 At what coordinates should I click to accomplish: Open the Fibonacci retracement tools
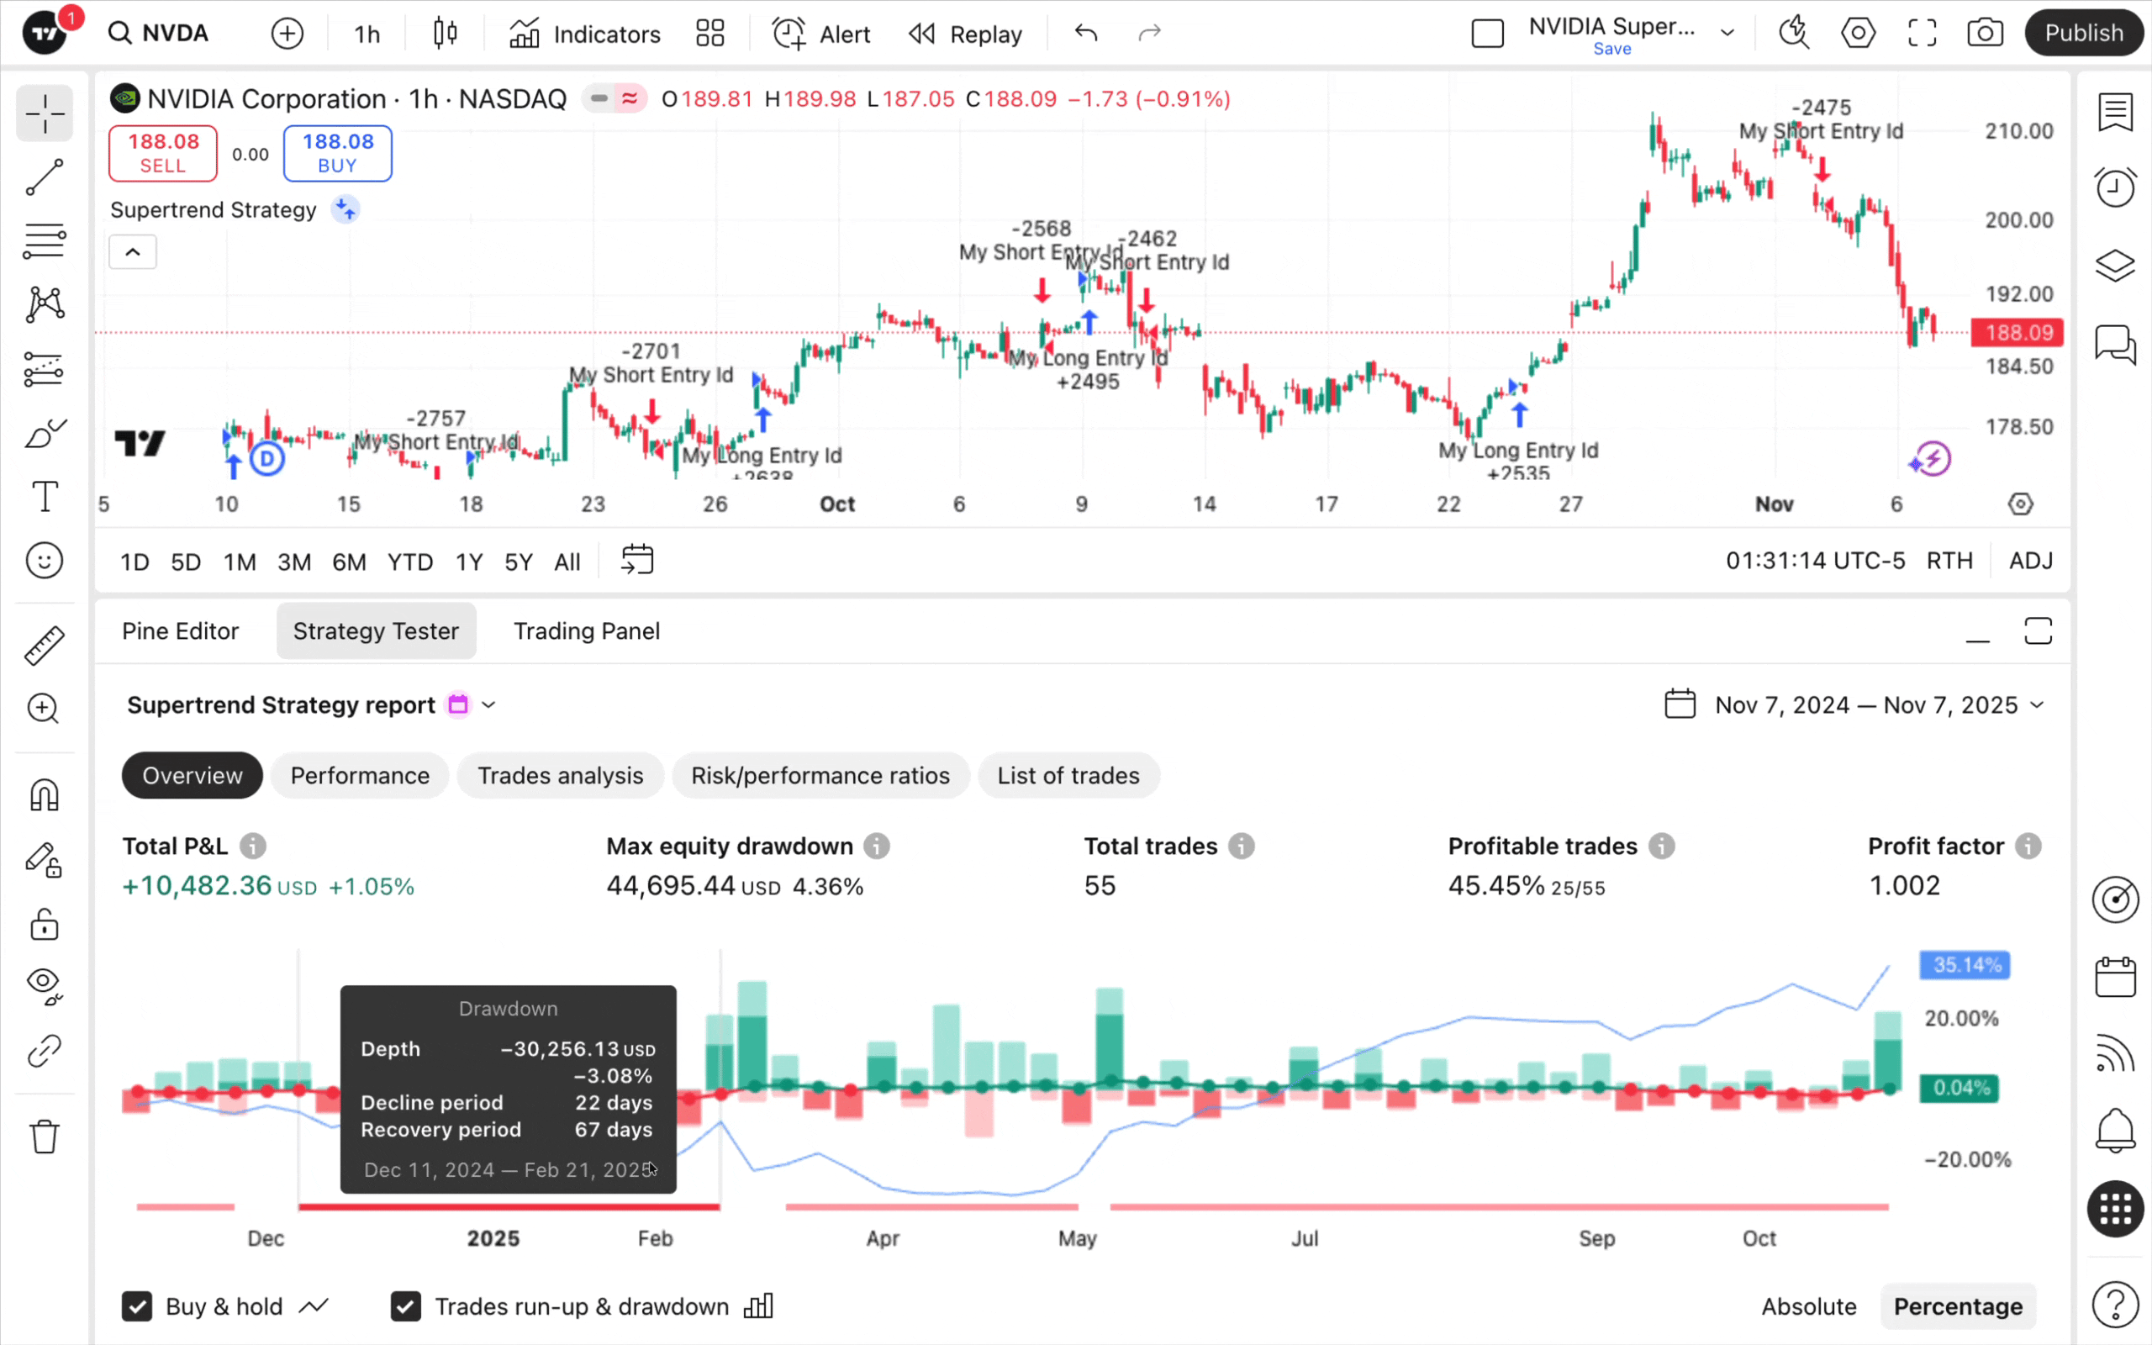pos(44,241)
